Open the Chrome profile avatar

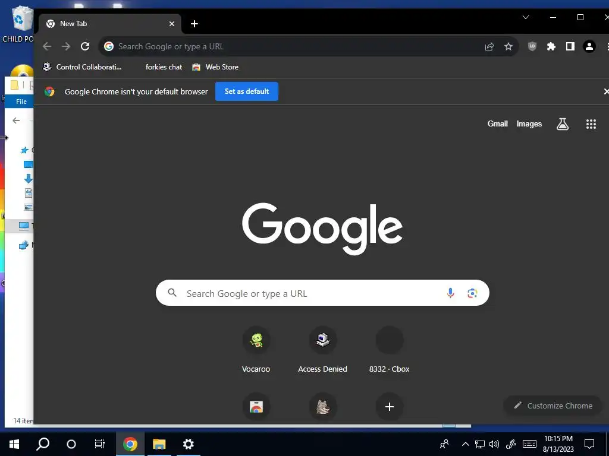589,46
